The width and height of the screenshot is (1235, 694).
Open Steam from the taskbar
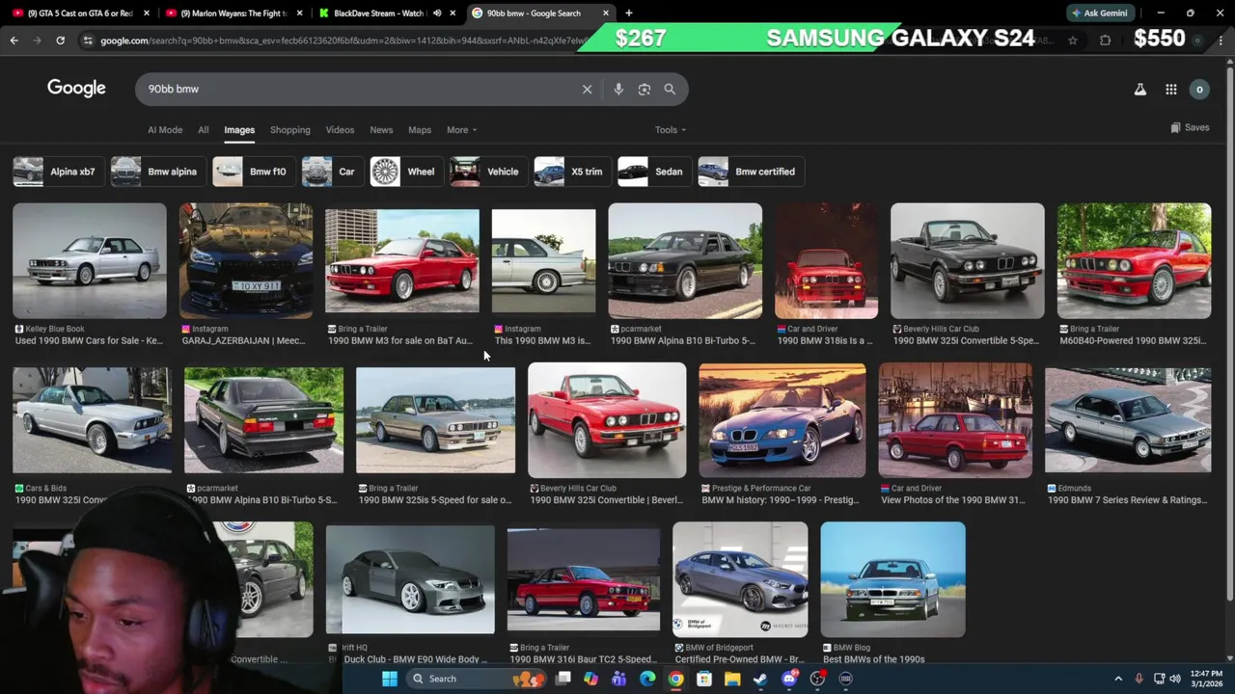[x=760, y=679]
